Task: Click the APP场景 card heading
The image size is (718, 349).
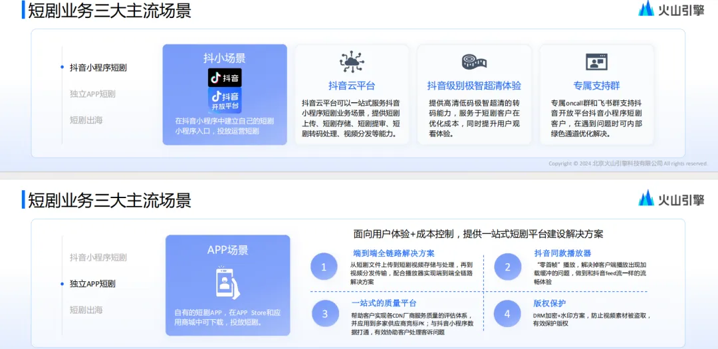Action: point(227,249)
